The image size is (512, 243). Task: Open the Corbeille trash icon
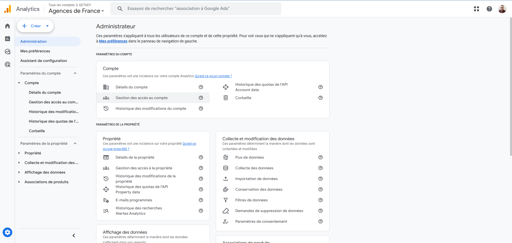(226, 98)
